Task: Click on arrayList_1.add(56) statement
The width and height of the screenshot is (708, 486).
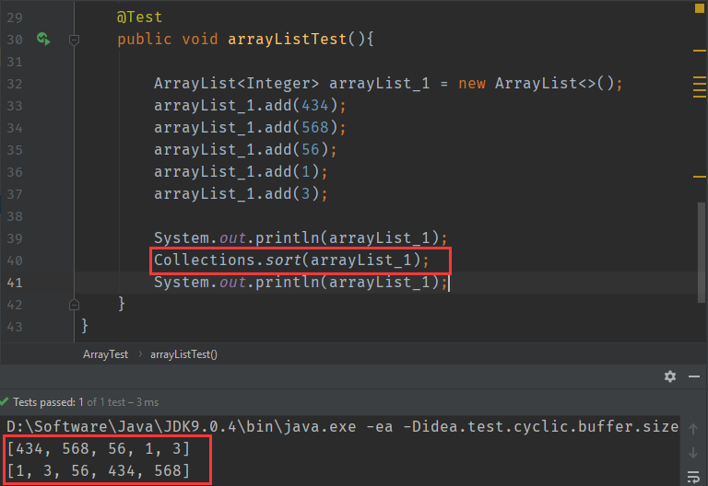Action: 245,150
